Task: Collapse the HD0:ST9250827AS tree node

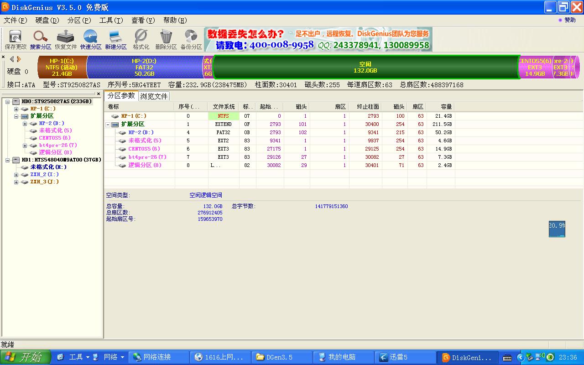Action: [8, 102]
